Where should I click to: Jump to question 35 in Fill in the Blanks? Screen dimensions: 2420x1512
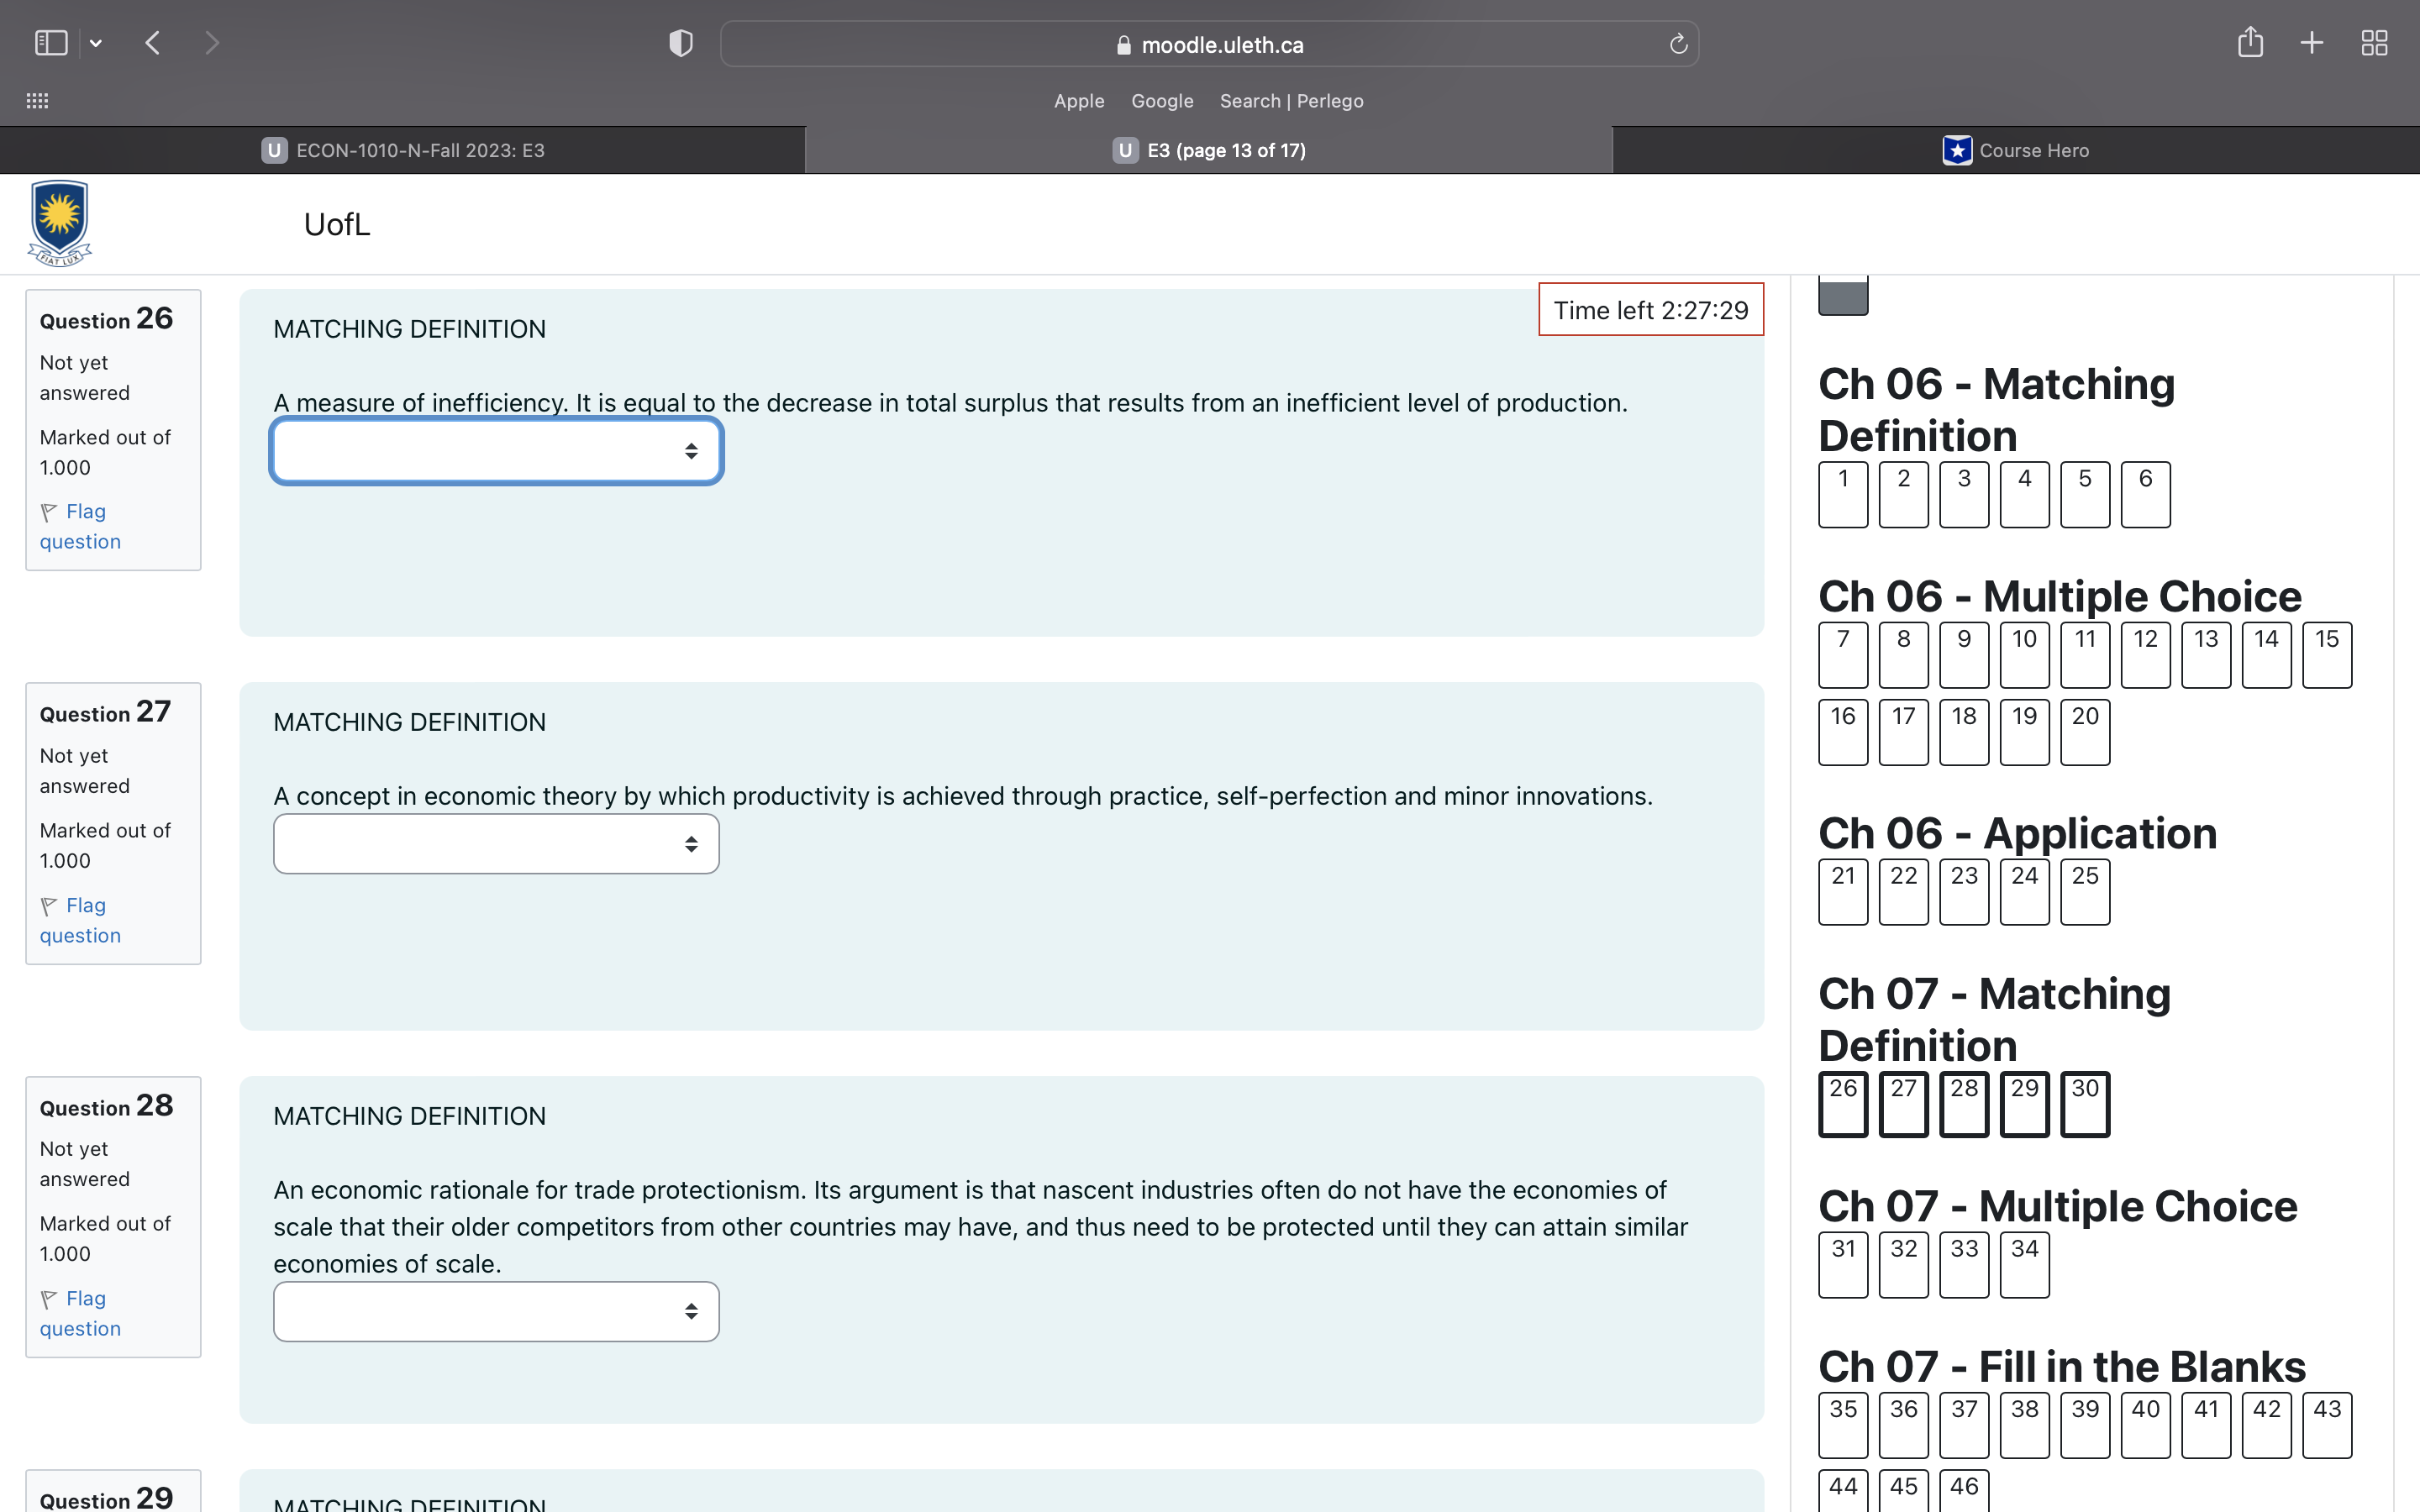tap(1842, 1424)
